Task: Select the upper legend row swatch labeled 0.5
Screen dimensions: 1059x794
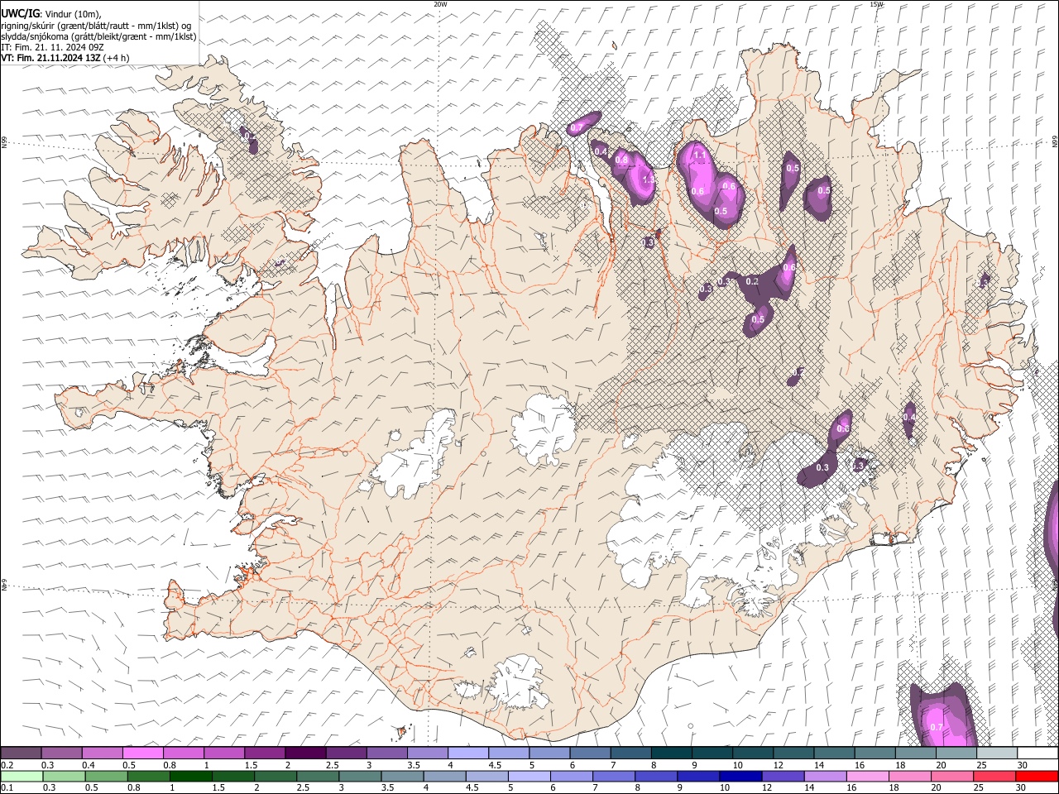Action: 142,753
